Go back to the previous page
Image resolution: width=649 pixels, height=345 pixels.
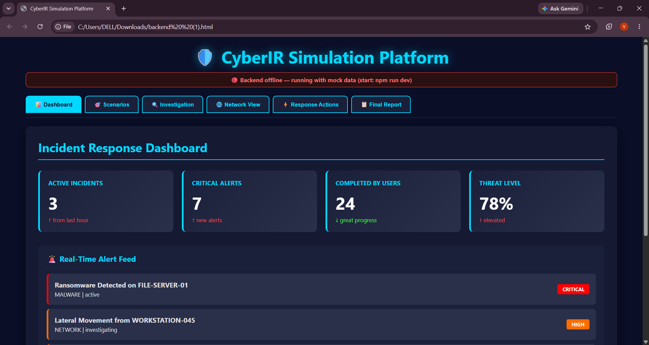pyautogui.click(x=10, y=27)
